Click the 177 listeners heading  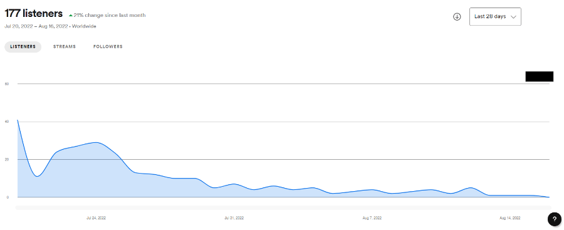[x=33, y=14]
